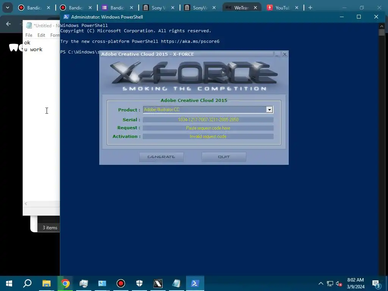Go back in the Chrome browser
This screenshot has height=291, width=388.
pos(8,24)
